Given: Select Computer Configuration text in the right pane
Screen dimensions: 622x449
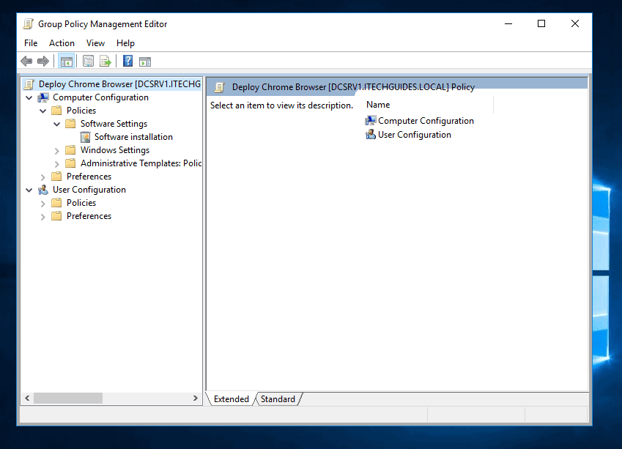Looking at the screenshot, I should click(x=426, y=121).
